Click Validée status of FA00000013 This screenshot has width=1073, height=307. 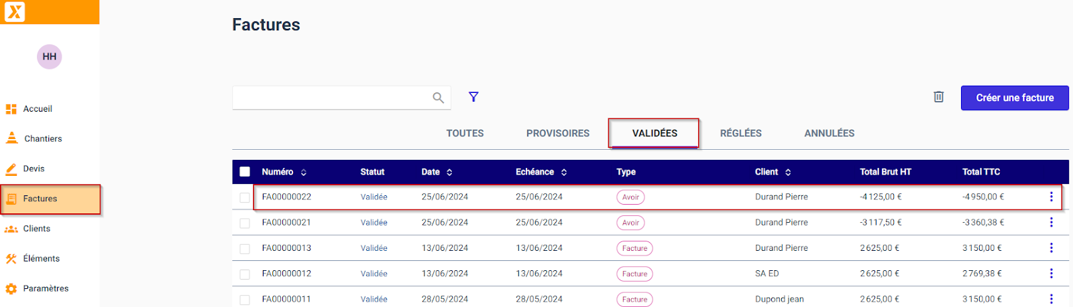[x=374, y=247]
